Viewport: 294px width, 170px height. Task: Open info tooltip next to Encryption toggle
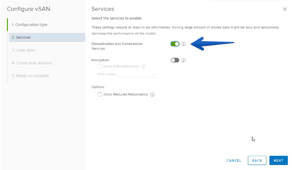(183, 60)
